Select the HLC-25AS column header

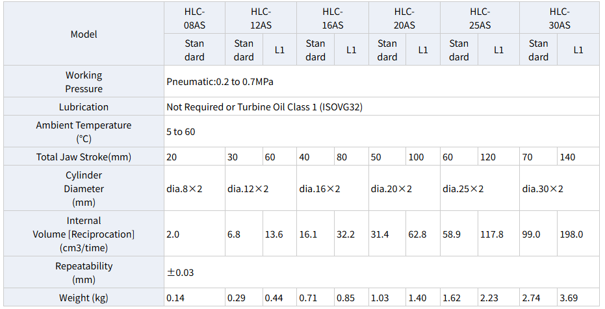(x=480, y=18)
